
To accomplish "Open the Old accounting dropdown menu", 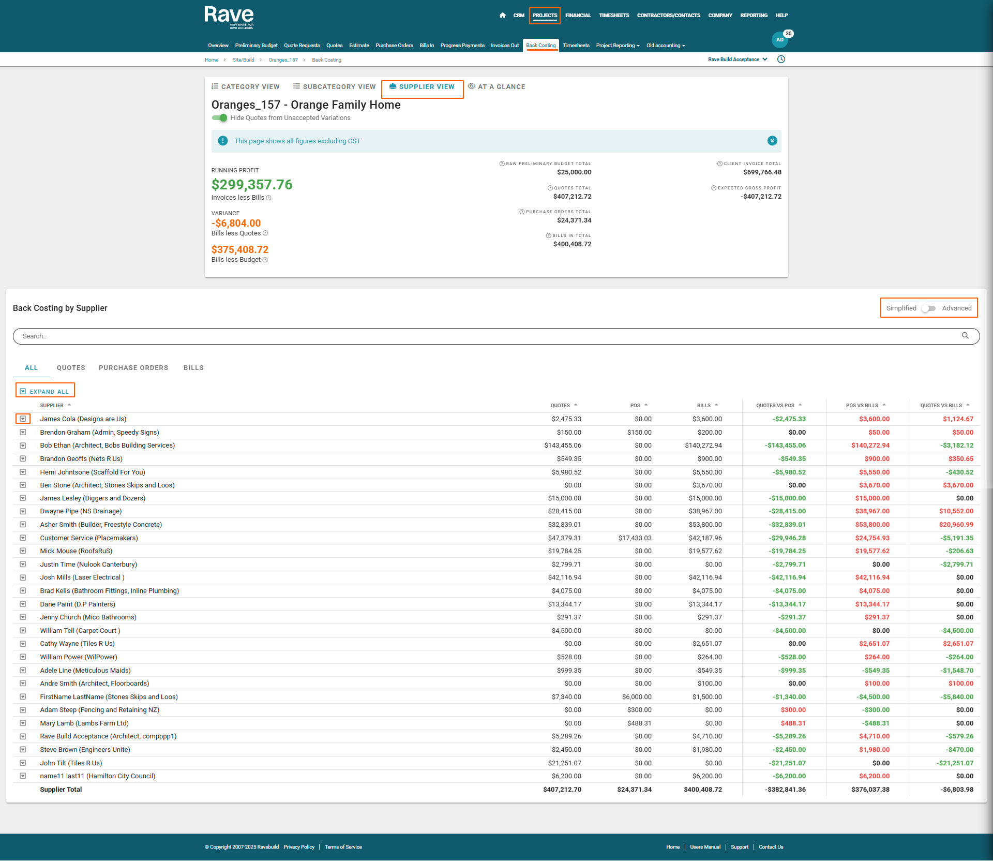I will coord(666,46).
